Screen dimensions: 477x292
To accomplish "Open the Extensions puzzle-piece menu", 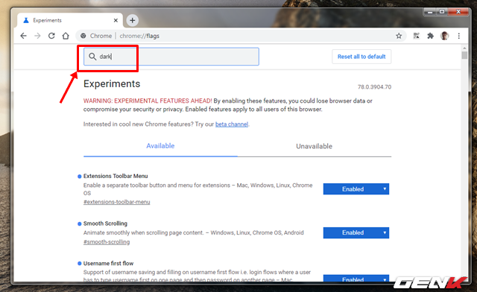I will 430,36.
